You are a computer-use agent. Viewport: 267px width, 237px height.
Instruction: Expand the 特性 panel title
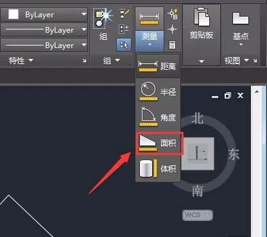21,61
